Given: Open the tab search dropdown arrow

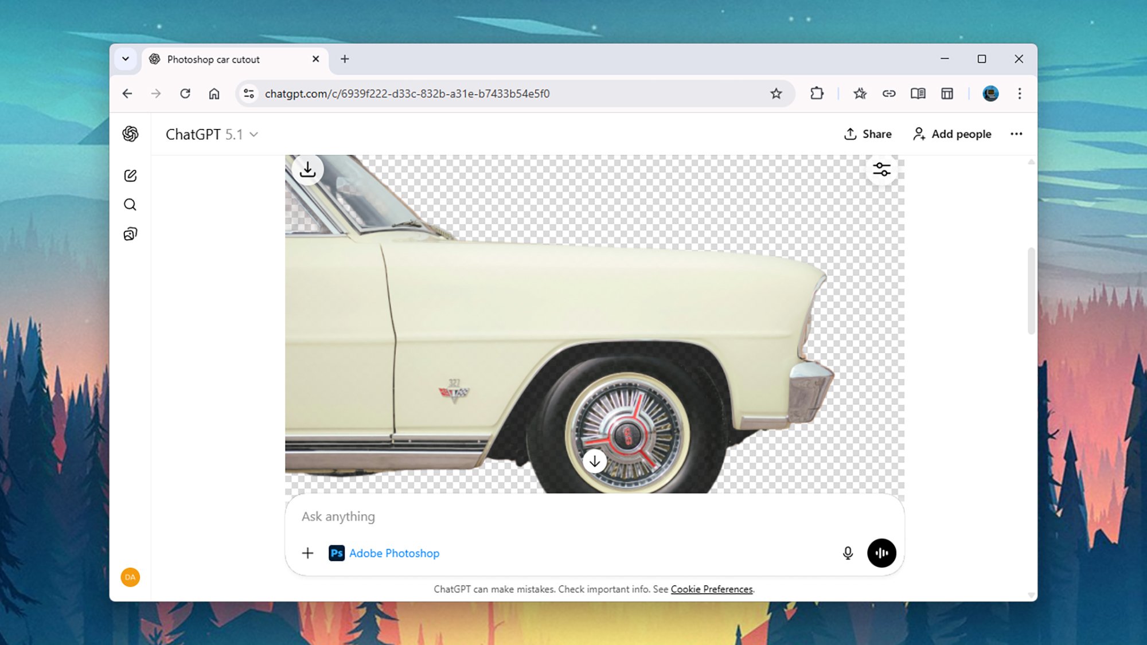Looking at the screenshot, I should 126,59.
